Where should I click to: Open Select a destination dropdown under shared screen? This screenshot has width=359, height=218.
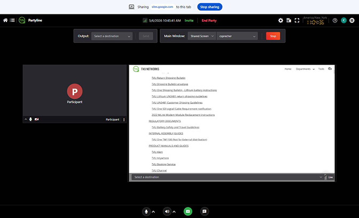228,177
